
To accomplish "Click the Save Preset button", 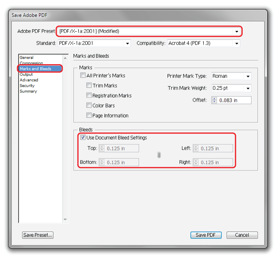I will (37, 235).
